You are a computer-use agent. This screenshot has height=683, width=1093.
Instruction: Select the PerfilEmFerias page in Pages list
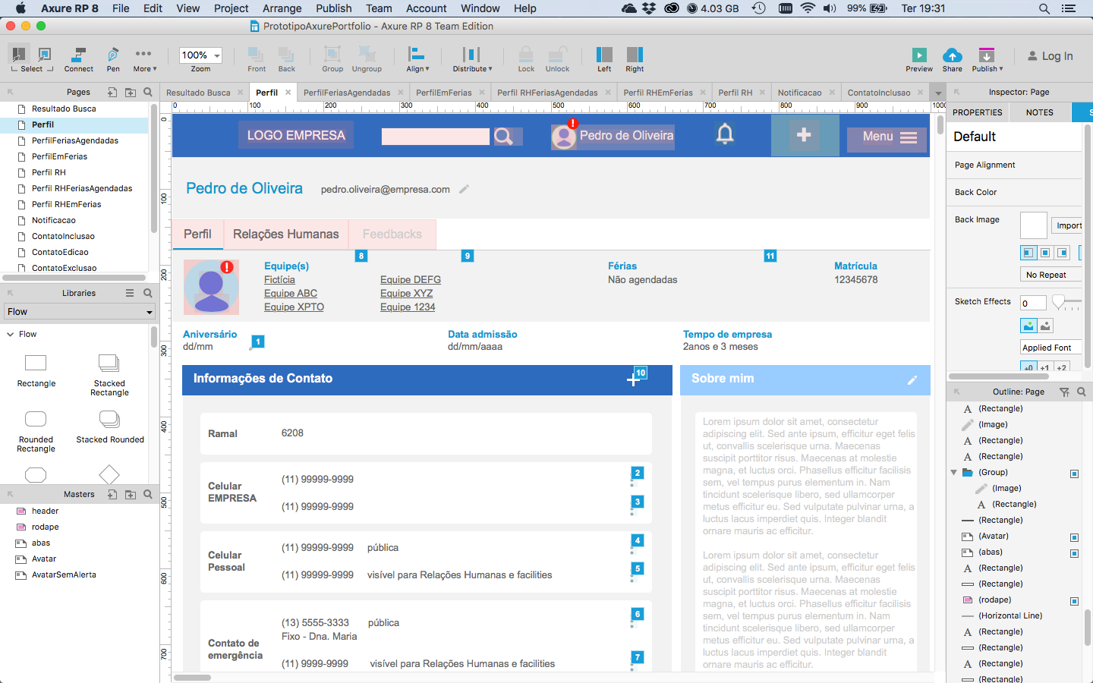(59, 156)
